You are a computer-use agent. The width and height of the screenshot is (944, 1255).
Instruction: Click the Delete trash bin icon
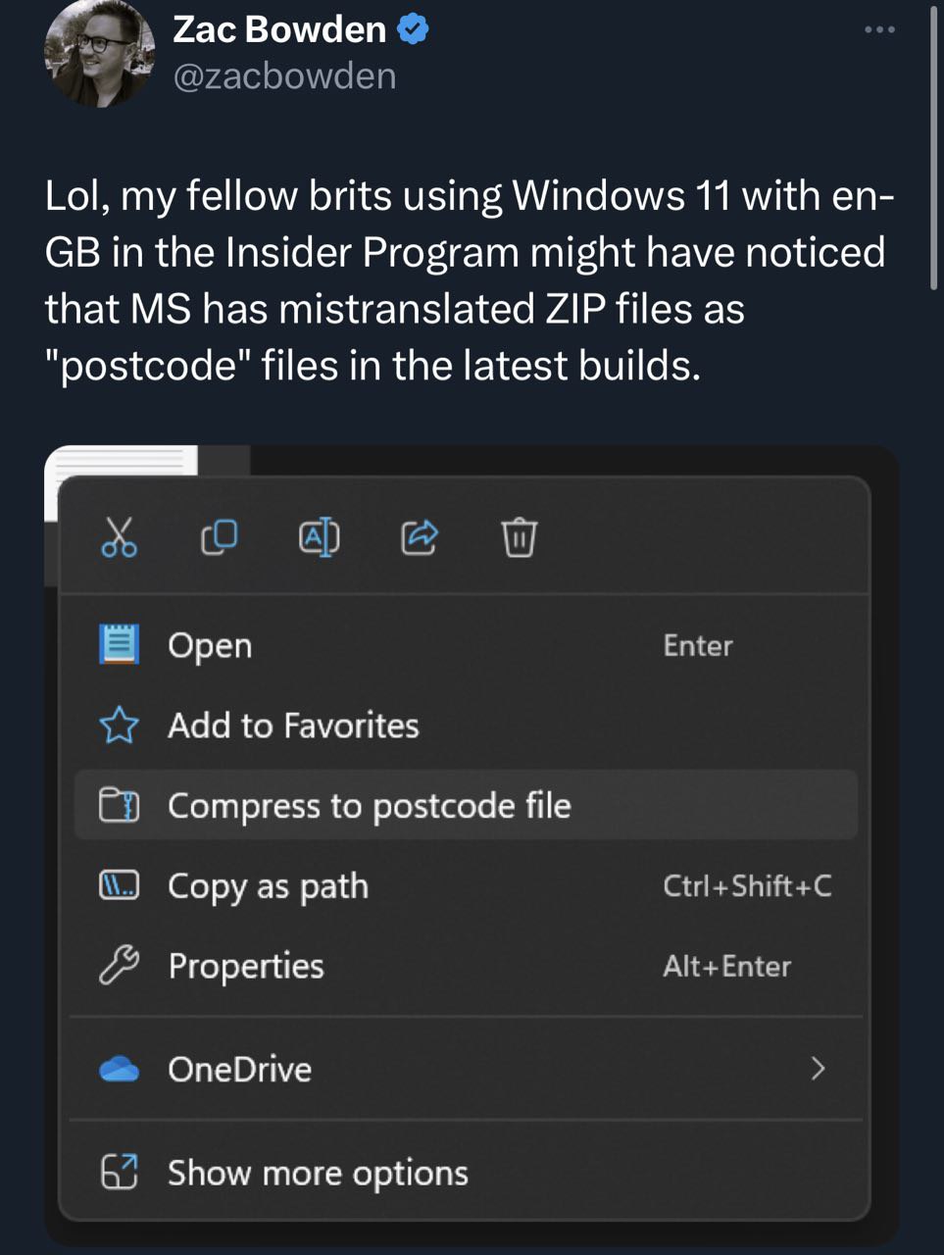pos(520,536)
